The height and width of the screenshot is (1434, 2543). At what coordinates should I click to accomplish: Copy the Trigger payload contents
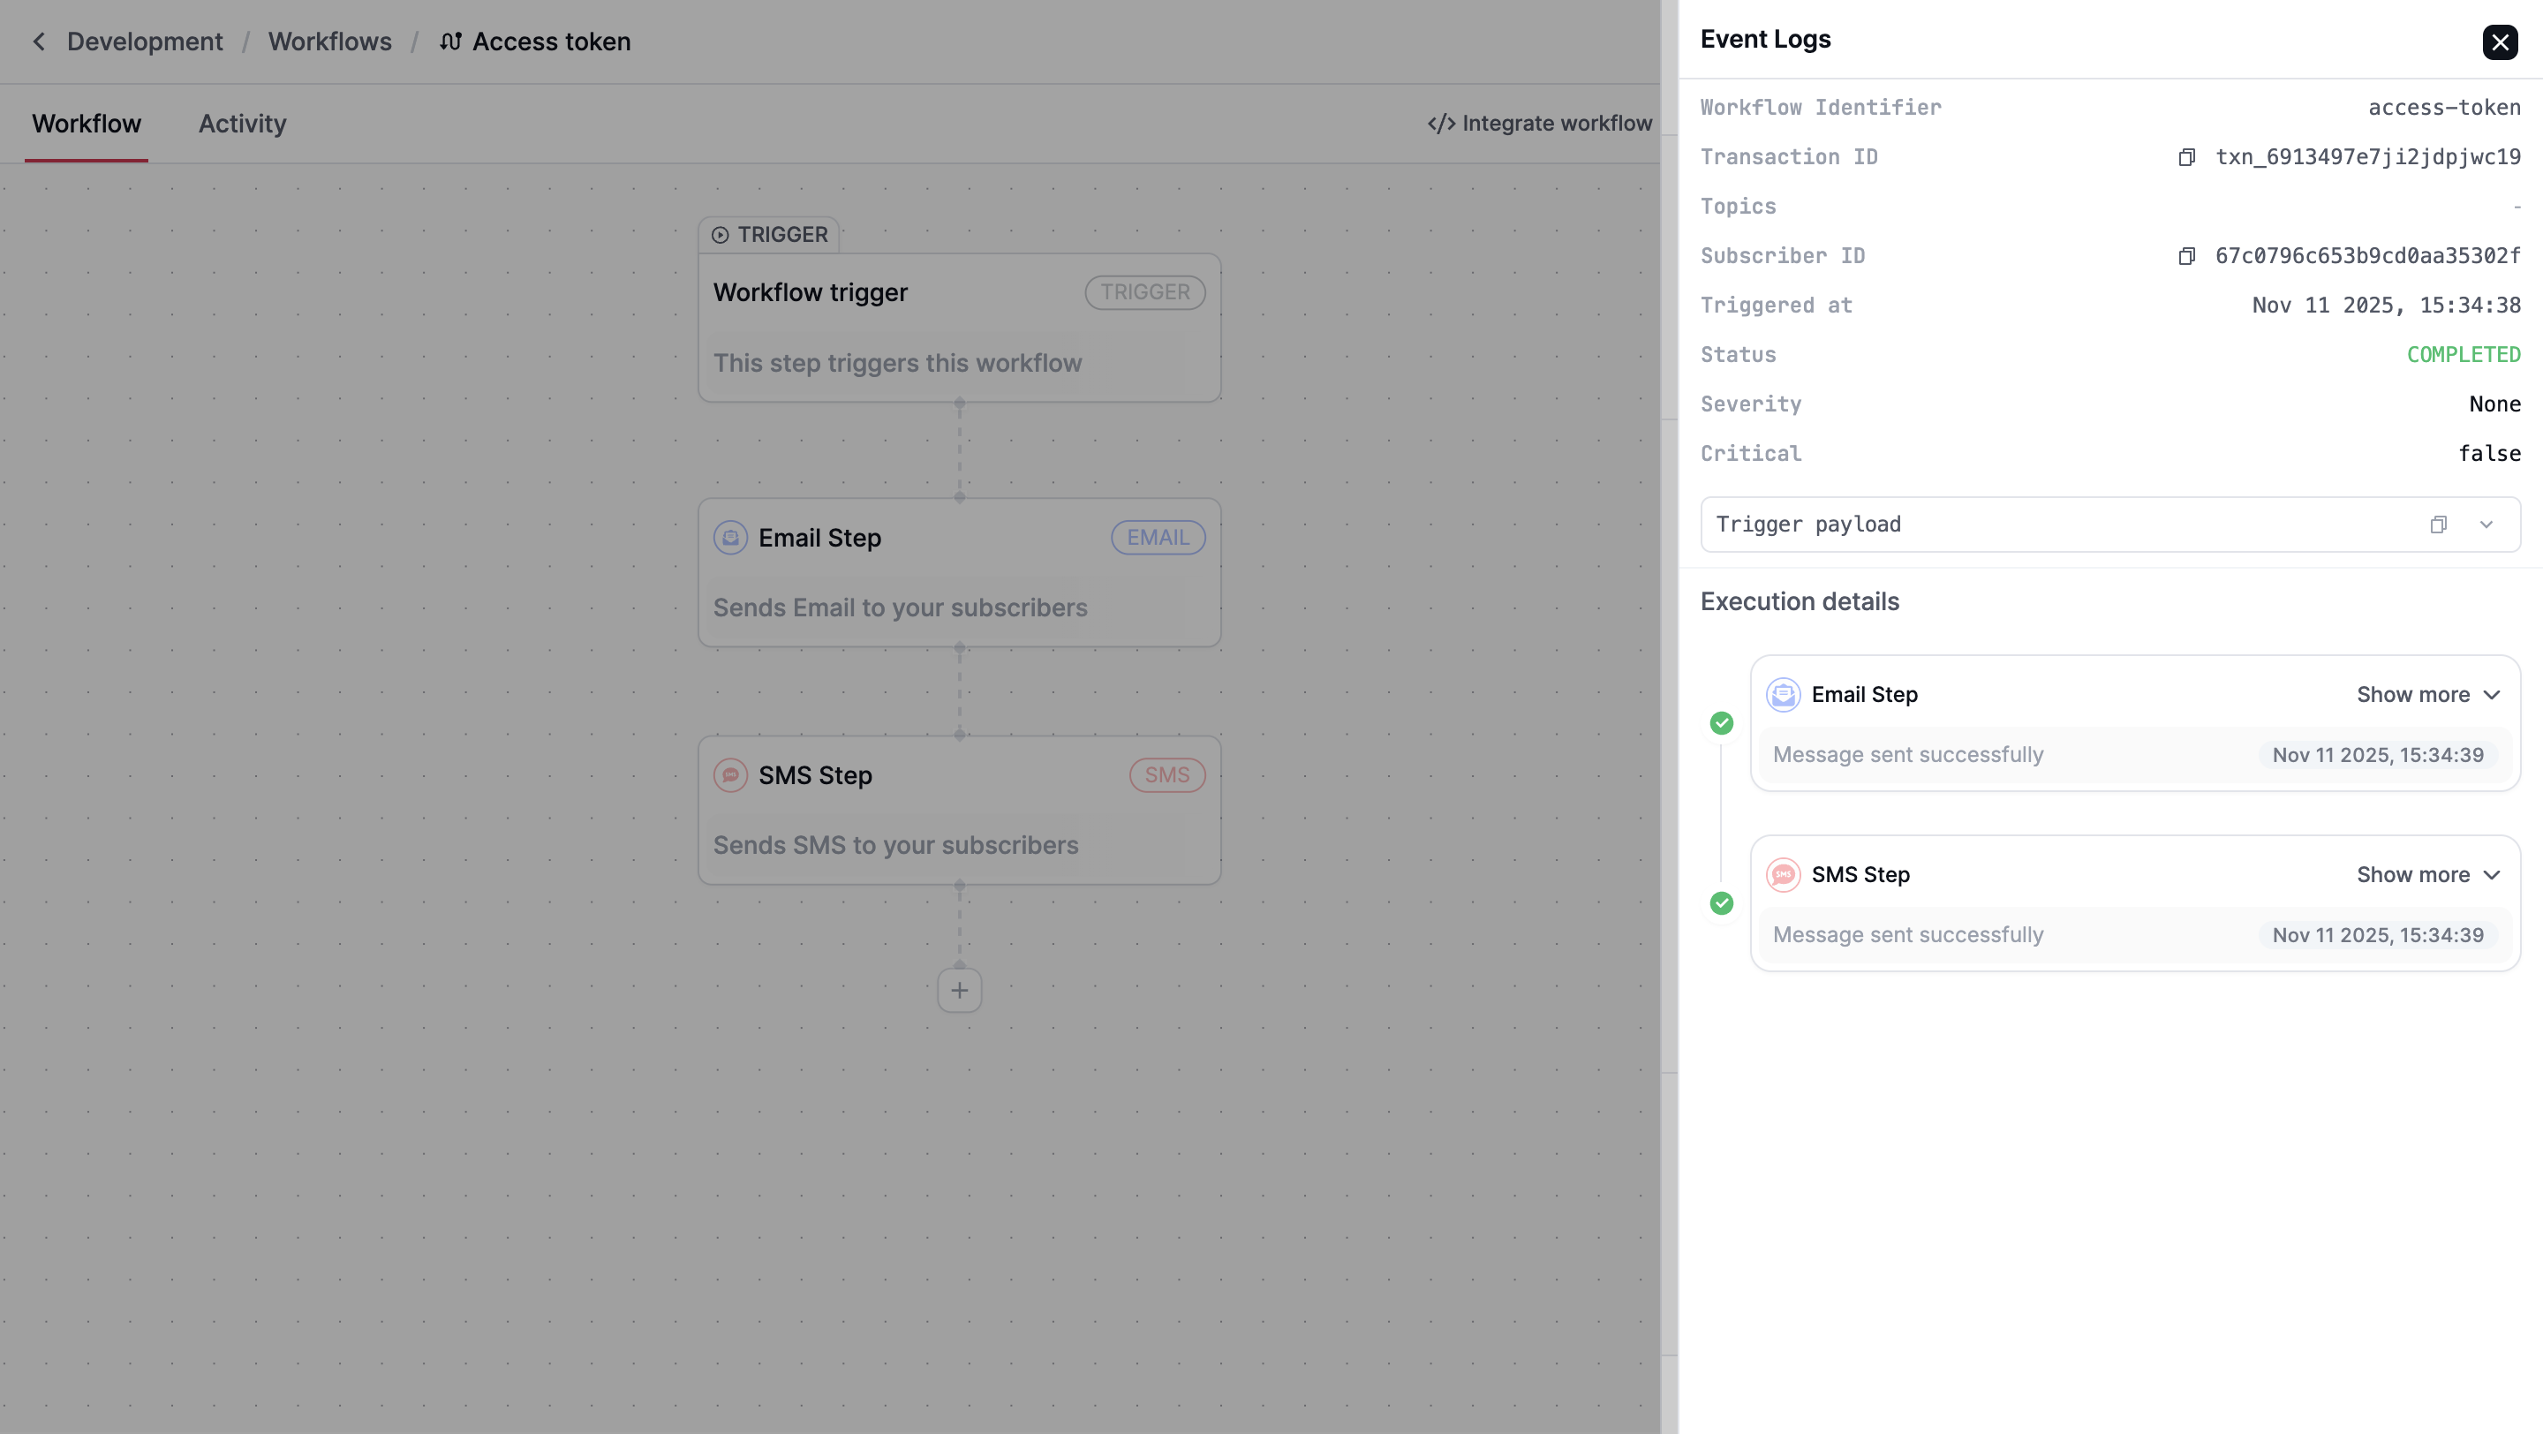(2437, 525)
